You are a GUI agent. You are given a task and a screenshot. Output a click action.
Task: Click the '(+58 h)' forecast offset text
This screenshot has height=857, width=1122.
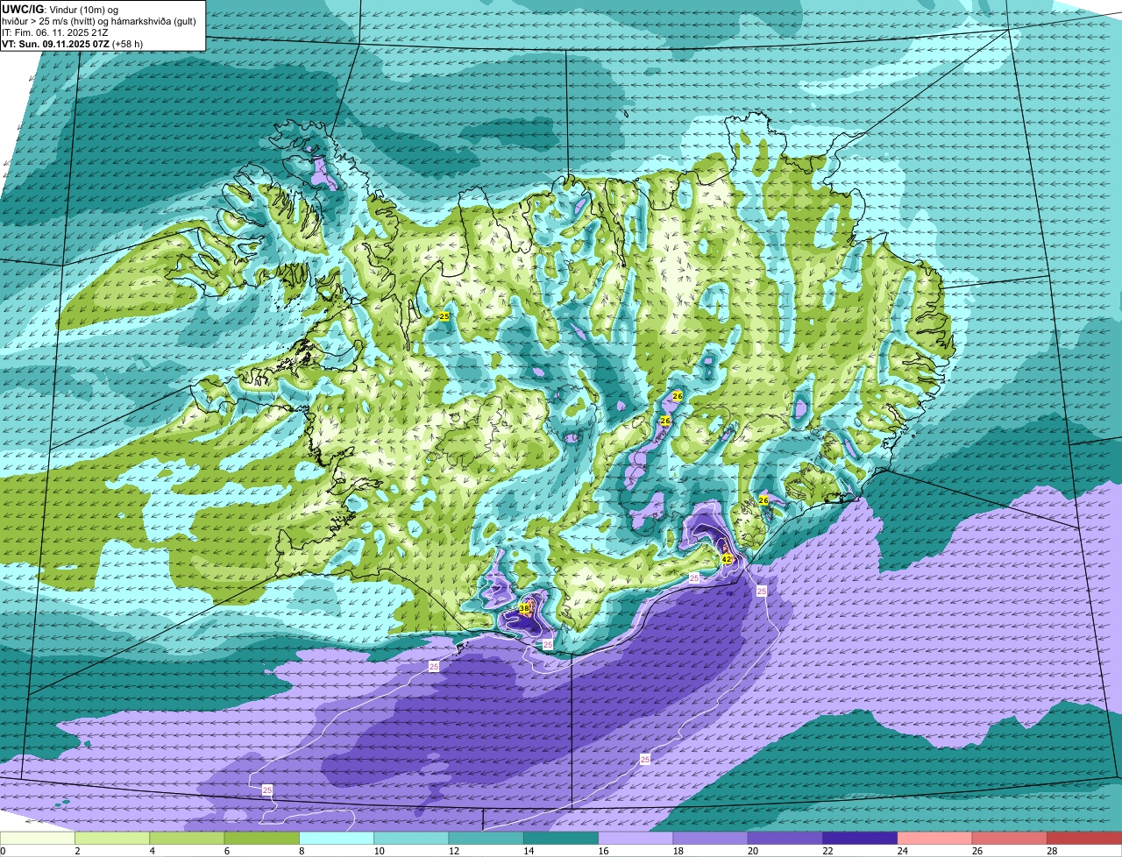tap(128, 43)
